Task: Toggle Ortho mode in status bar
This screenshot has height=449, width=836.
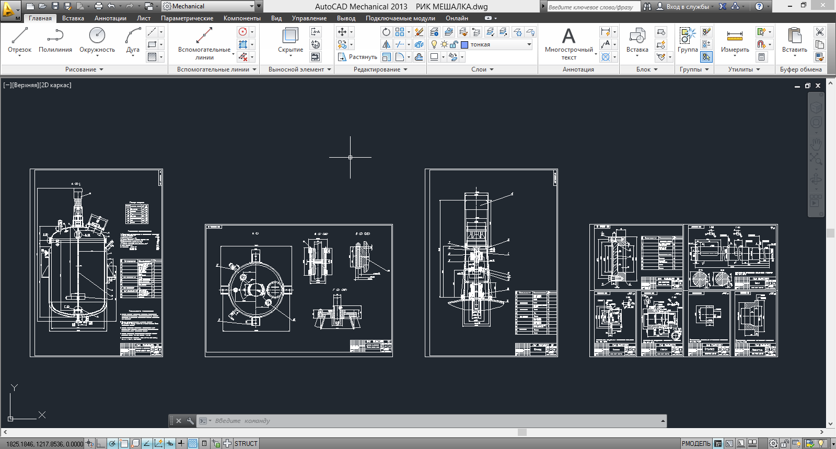Action: coord(101,443)
